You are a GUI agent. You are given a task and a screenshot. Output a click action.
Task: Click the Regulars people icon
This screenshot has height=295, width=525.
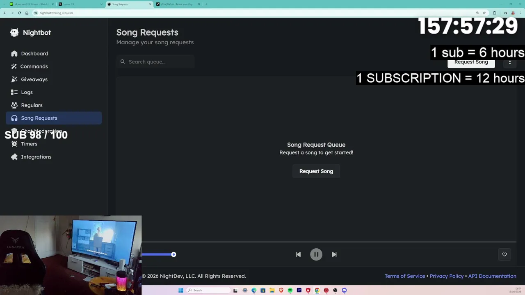tap(14, 105)
